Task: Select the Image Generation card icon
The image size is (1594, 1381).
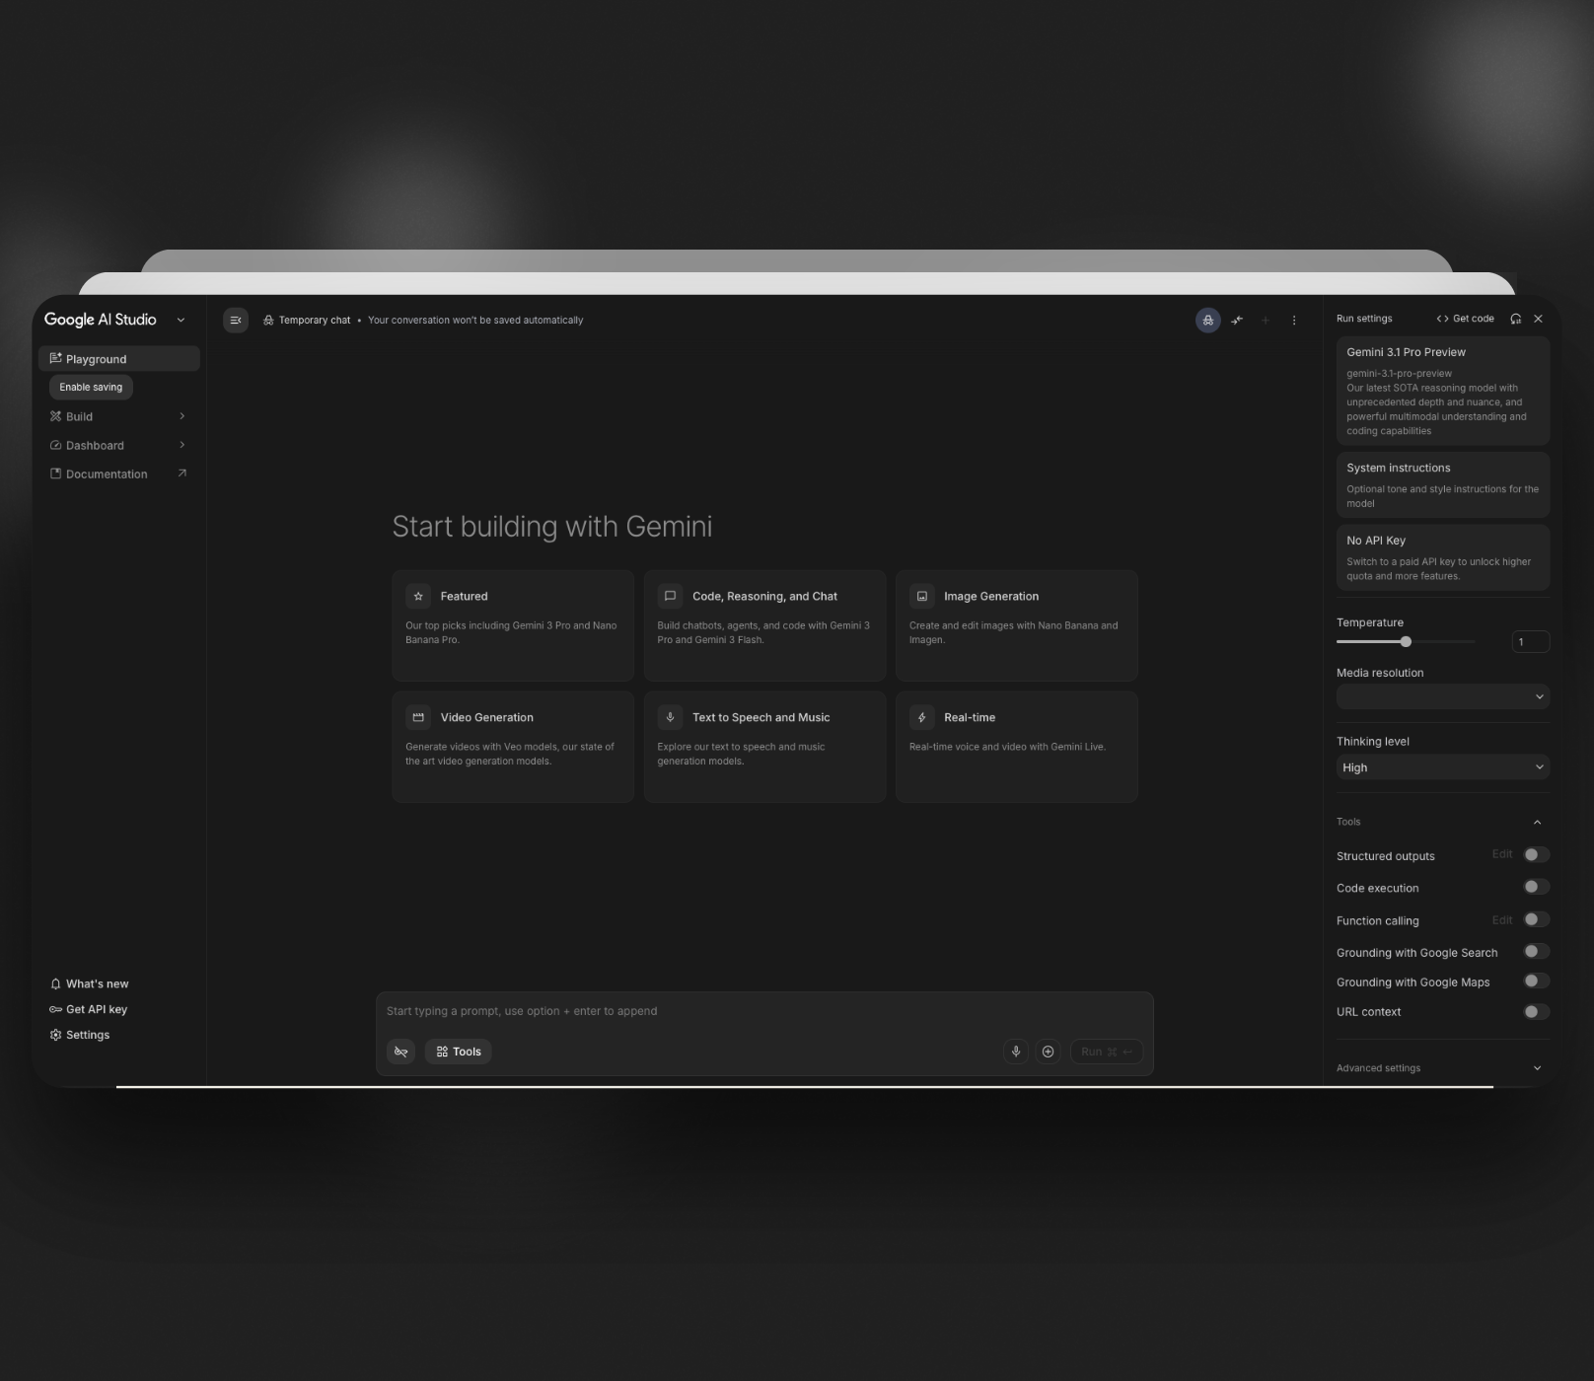Action: tap(921, 596)
